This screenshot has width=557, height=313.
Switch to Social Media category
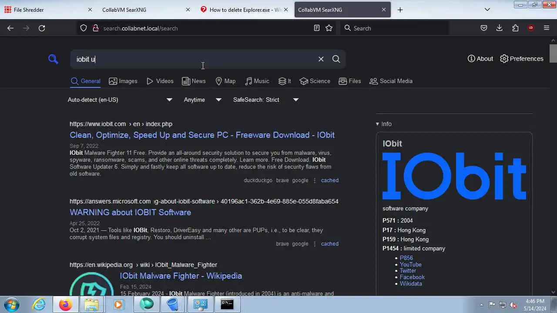pyautogui.click(x=391, y=81)
